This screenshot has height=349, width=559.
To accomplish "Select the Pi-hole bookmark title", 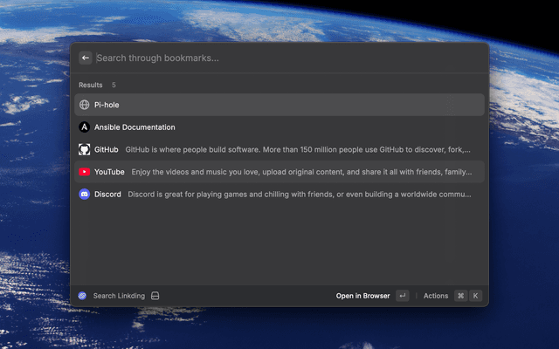I will tap(107, 105).
